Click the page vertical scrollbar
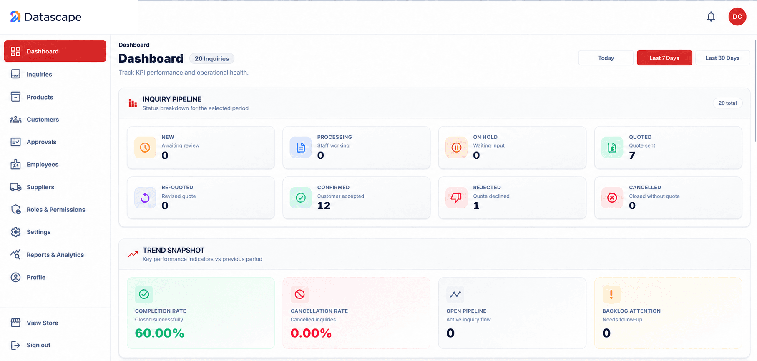The width and height of the screenshot is (757, 361). tap(755, 91)
